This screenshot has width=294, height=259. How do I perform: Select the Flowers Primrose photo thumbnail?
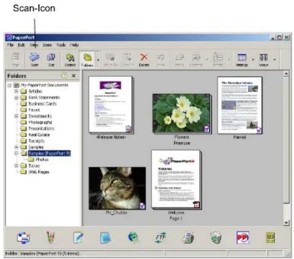point(182,113)
